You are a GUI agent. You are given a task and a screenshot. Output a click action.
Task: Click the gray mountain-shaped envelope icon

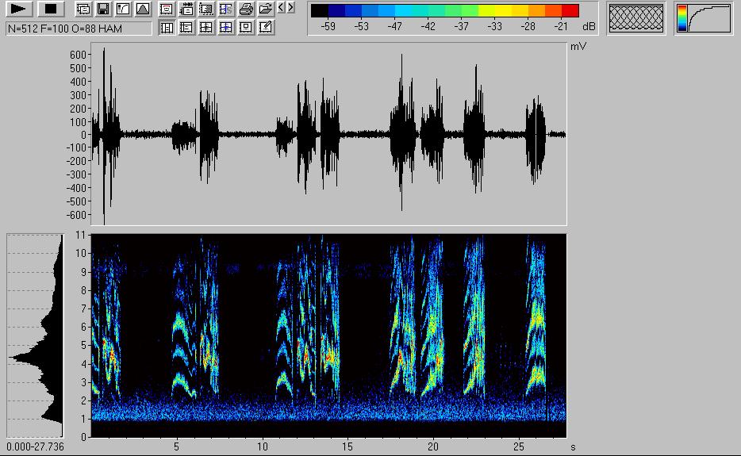click(142, 10)
